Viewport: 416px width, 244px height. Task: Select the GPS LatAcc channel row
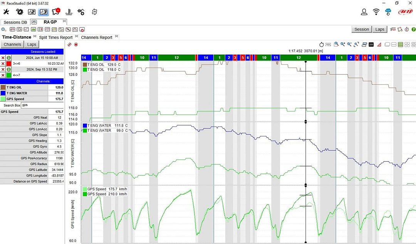coord(32,123)
